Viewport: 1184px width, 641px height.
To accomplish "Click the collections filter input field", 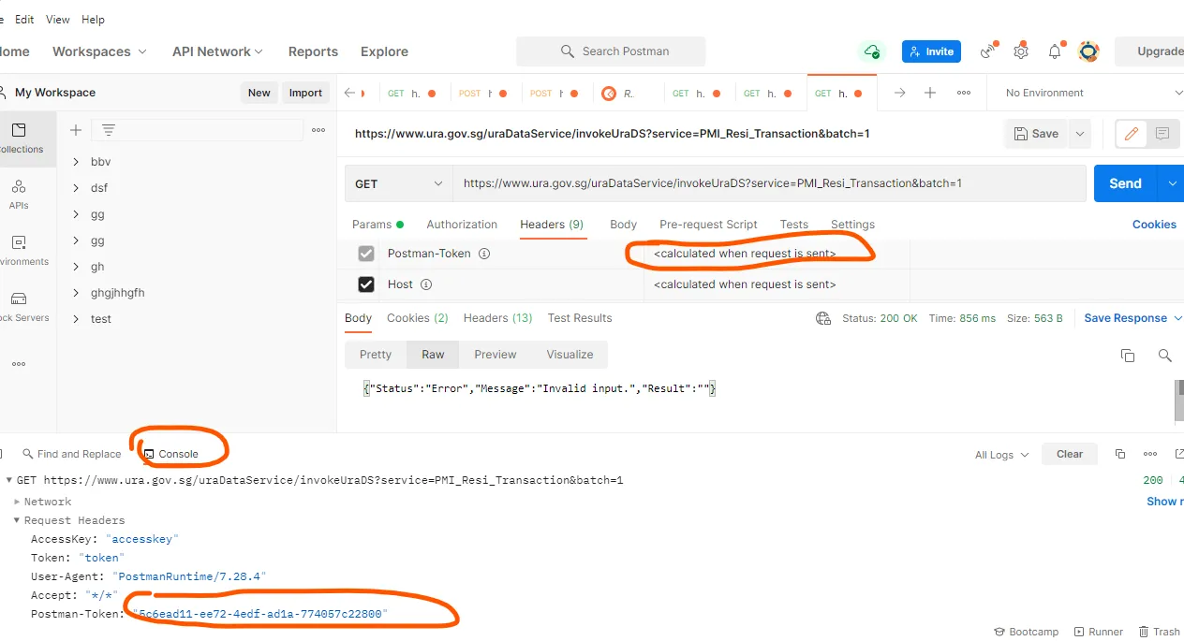I will [x=197, y=130].
